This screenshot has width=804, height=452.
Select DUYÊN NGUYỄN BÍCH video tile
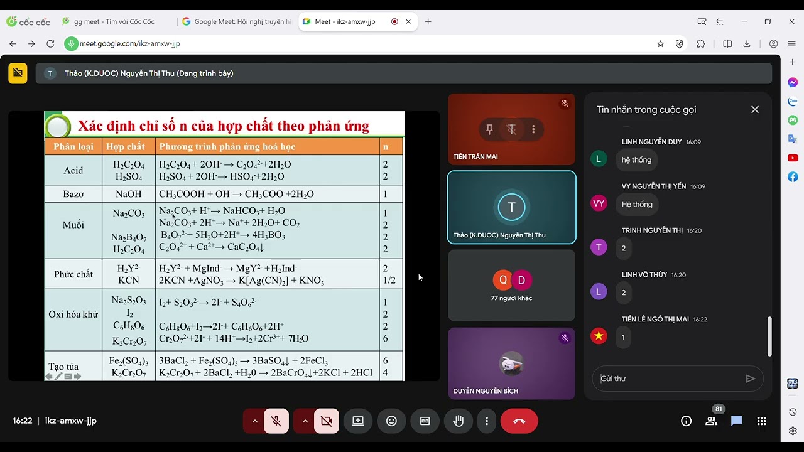[x=511, y=363]
